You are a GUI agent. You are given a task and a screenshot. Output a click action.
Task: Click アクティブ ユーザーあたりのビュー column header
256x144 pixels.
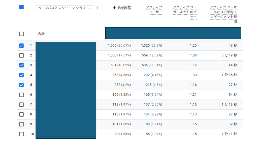(x=185, y=12)
